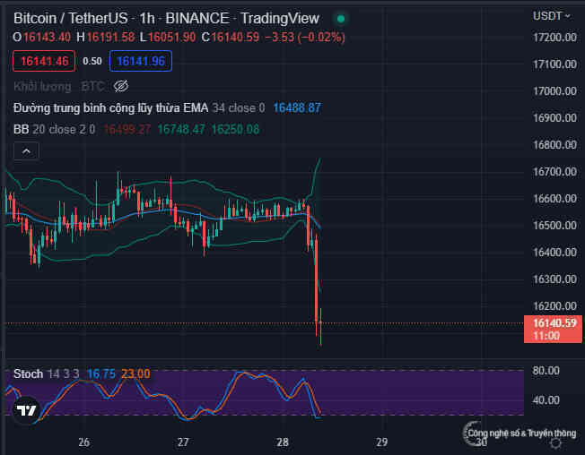Select the BB 20 close 2 indicator label

pos(54,129)
